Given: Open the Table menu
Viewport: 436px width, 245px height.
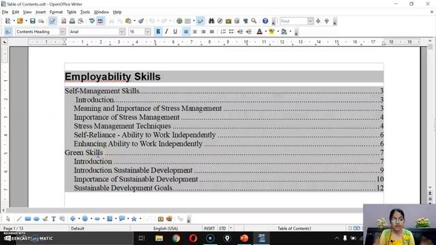Looking at the screenshot, I should pos(72,12).
